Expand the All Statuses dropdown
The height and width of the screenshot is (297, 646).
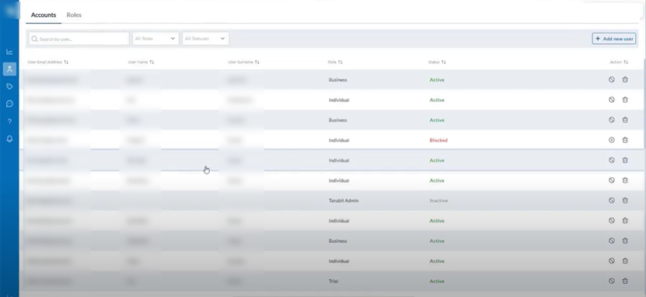click(x=205, y=39)
